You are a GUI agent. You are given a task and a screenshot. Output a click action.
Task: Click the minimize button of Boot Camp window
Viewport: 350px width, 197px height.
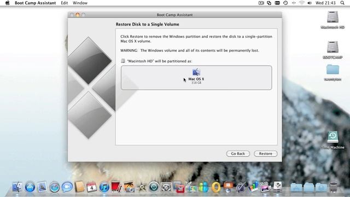coord(78,15)
